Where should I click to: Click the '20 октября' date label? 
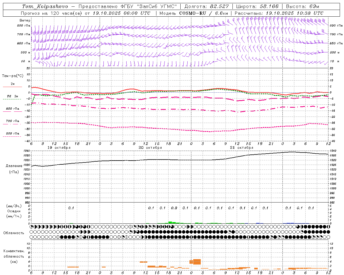[150, 148]
